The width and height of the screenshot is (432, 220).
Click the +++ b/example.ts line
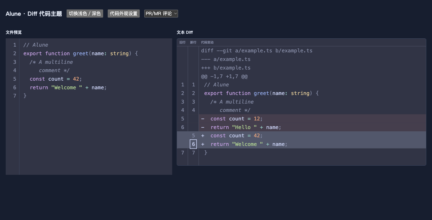(x=226, y=68)
